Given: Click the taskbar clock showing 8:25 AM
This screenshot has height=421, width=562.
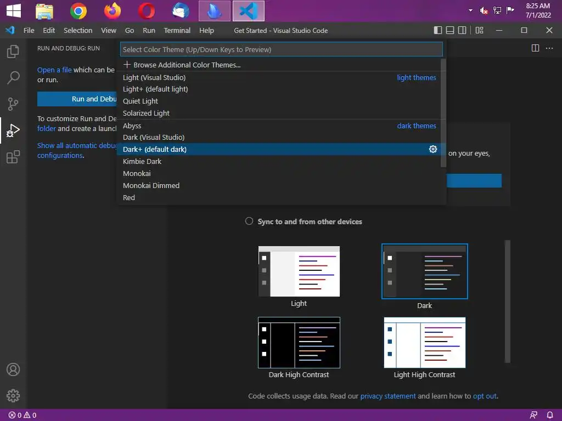Looking at the screenshot, I should coord(538,10).
